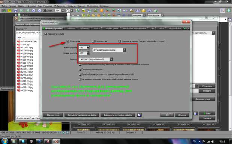
Task: Open the 'Эффекты' menu
Action: click(31, 6)
